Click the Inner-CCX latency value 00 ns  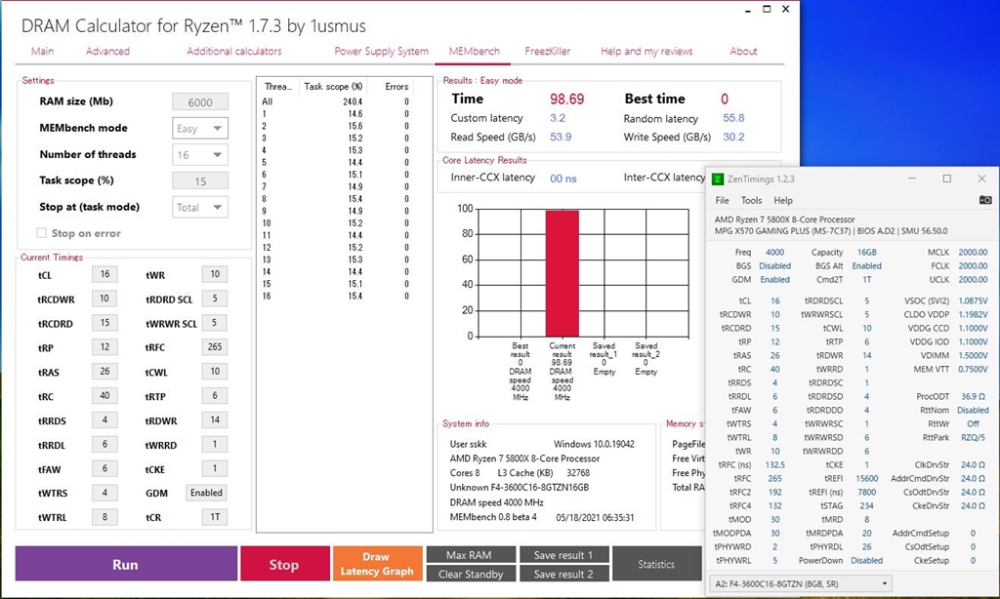point(563,179)
